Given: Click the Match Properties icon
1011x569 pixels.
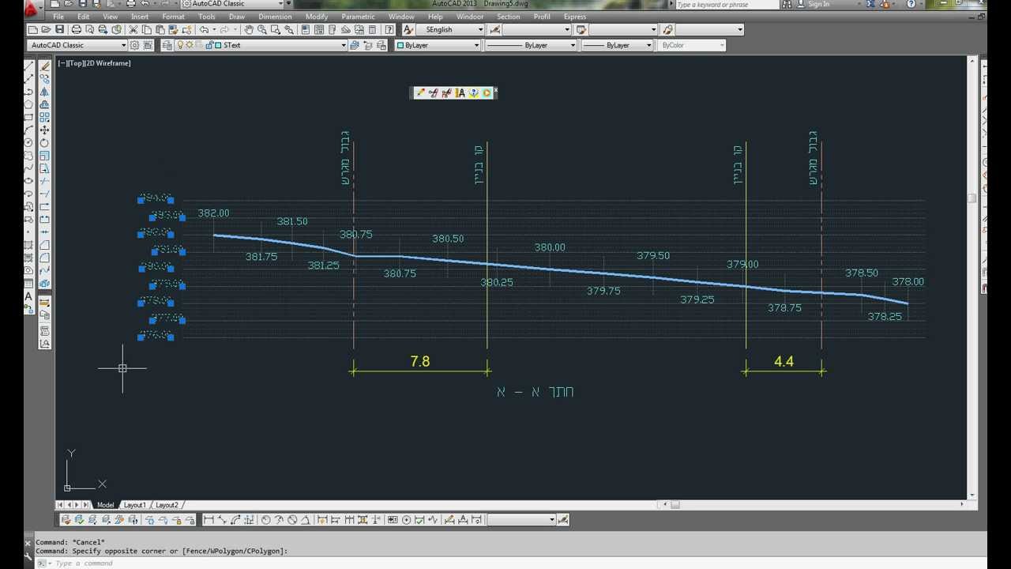Looking at the screenshot, I should click(173, 29).
